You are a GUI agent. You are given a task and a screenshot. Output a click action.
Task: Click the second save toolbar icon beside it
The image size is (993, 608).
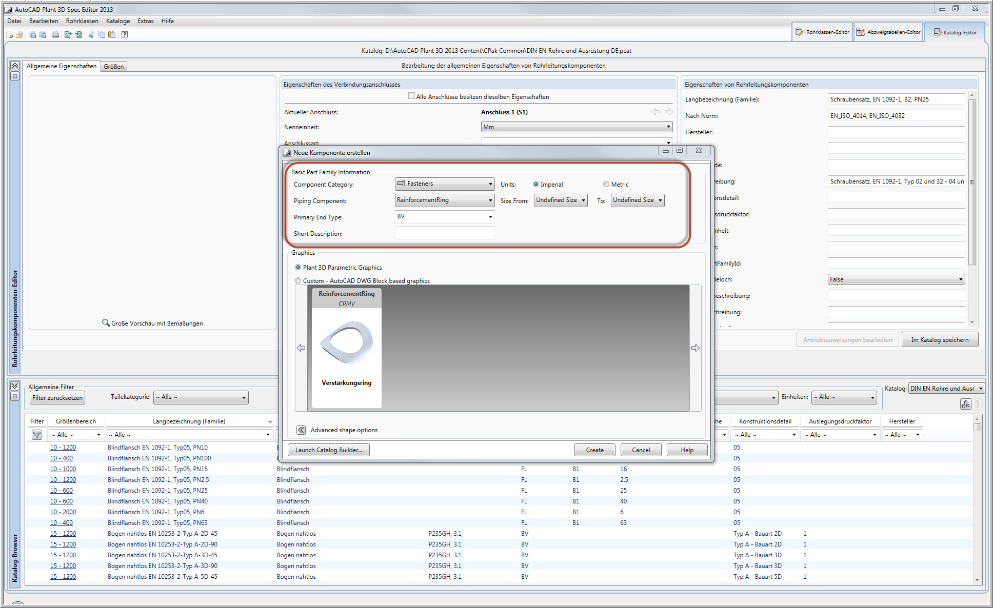click(43, 34)
